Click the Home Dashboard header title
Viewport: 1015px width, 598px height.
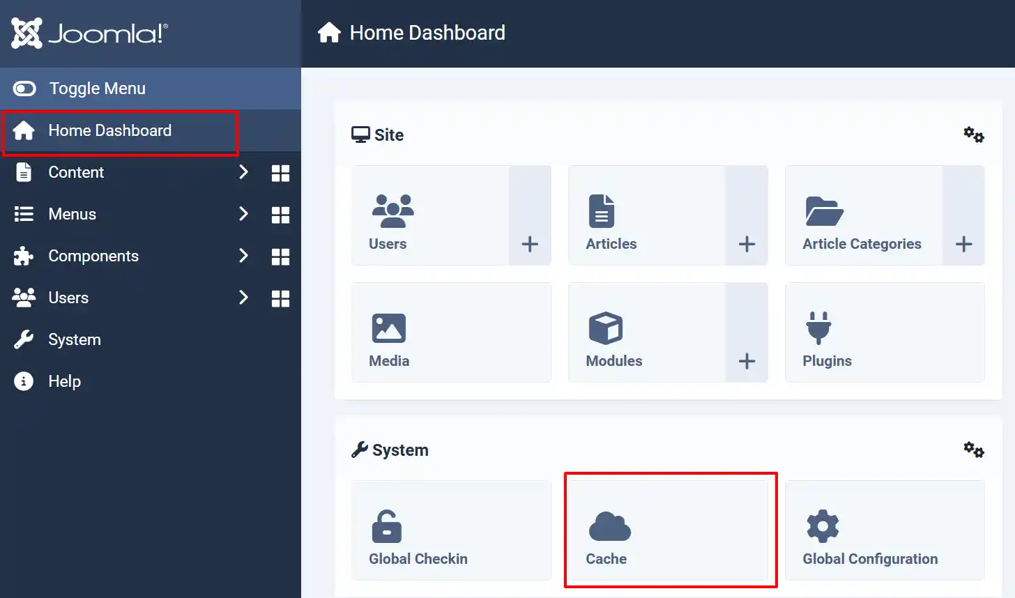(427, 33)
